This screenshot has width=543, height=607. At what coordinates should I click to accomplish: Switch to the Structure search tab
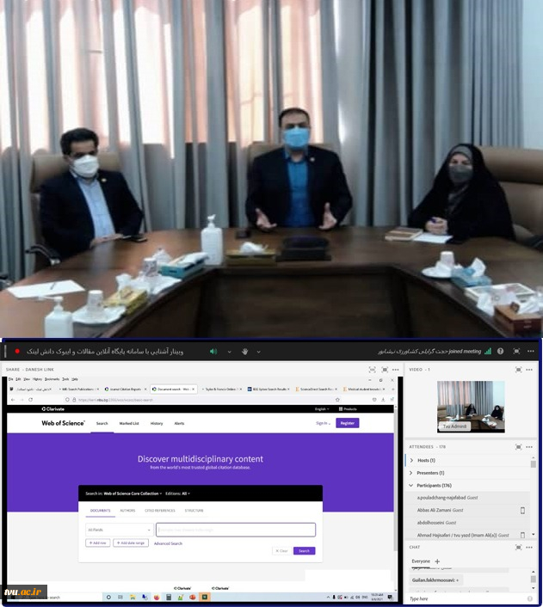pyautogui.click(x=194, y=511)
